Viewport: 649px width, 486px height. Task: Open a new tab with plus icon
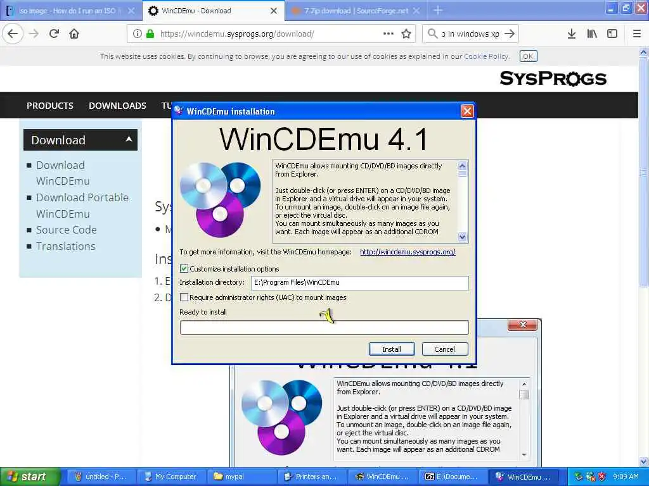pos(438,10)
